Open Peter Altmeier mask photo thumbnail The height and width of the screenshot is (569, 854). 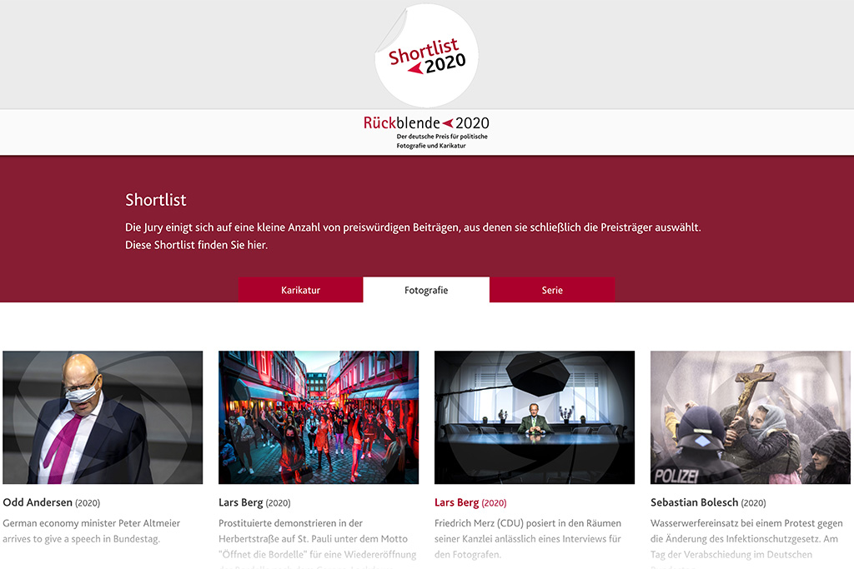[x=103, y=417]
